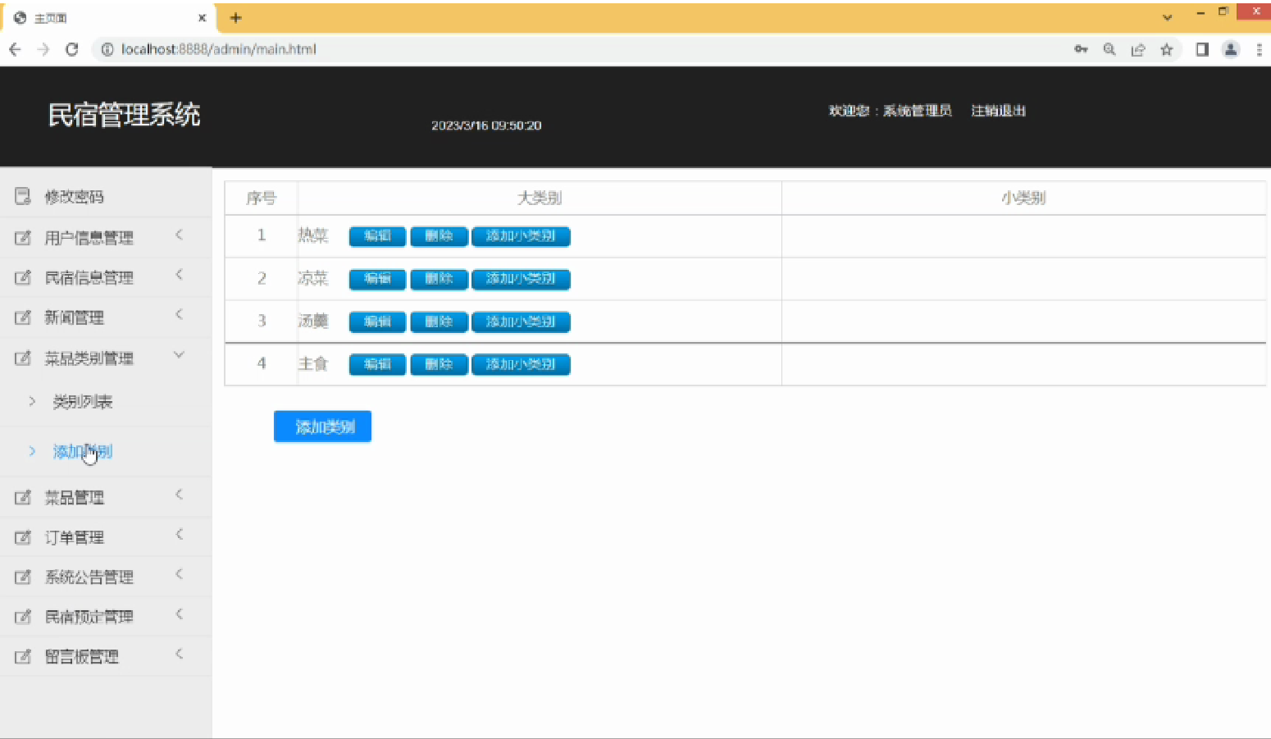The width and height of the screenshot is (1271, 739).
Task: Expand 订单管理 chevron
Action: tap(179, 534)
